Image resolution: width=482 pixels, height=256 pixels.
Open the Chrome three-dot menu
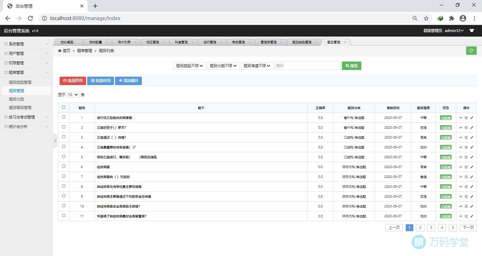(x=474, y=18)
